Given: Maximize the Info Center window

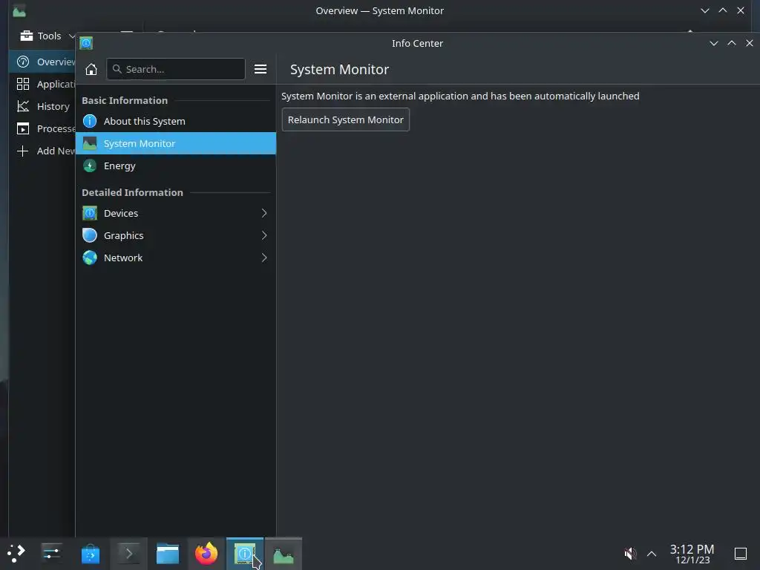Looking at the screenshot, I should 731,43.
